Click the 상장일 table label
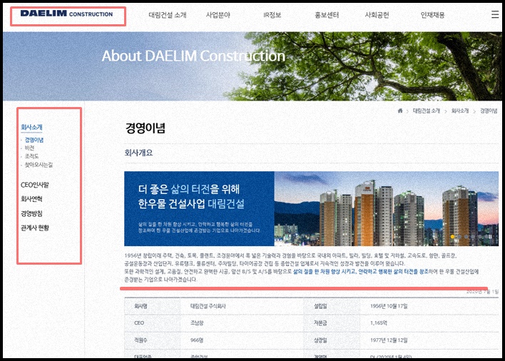Viewport: 505px width, 361px height. click(x=320, y=340)
